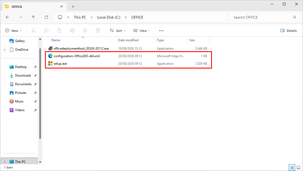Click the OFFICE breadcrumb
Screen dimensions: 303x171
(x=137, y=17)
